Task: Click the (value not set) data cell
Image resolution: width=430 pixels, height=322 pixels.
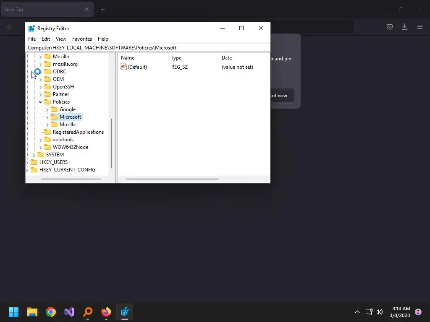Action: pos(237,67)
